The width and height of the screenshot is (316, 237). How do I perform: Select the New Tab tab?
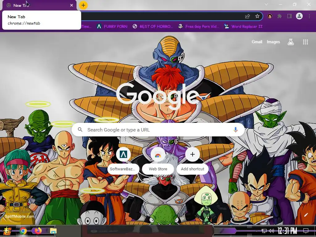[x=39, y=5]
